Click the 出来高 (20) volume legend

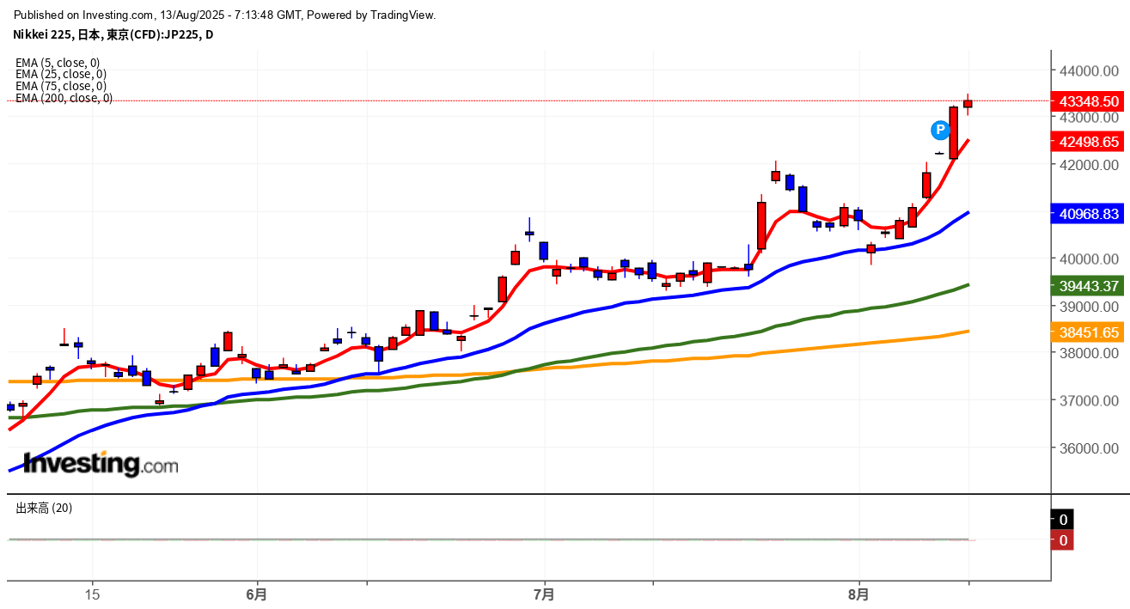coord(44,508)
